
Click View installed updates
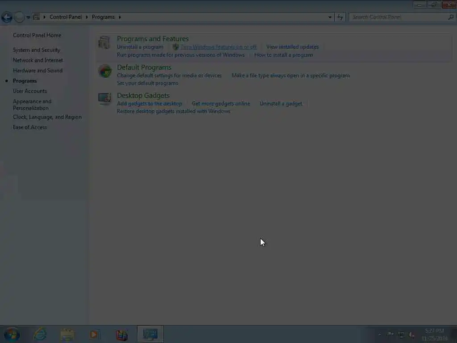(292, 47)
